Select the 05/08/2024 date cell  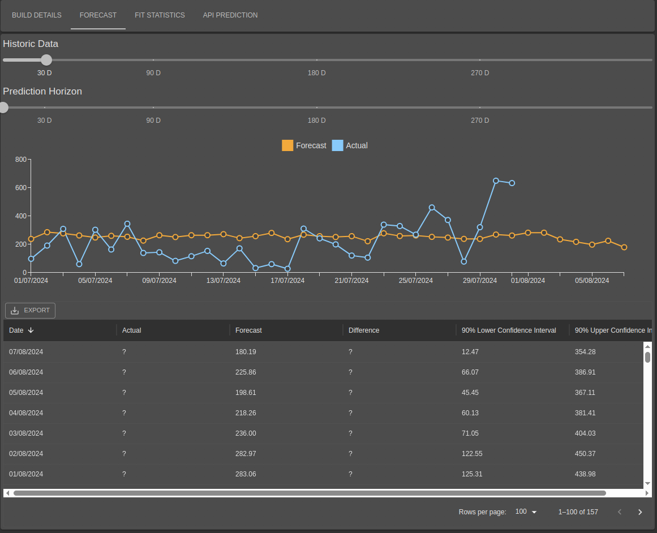60,393
